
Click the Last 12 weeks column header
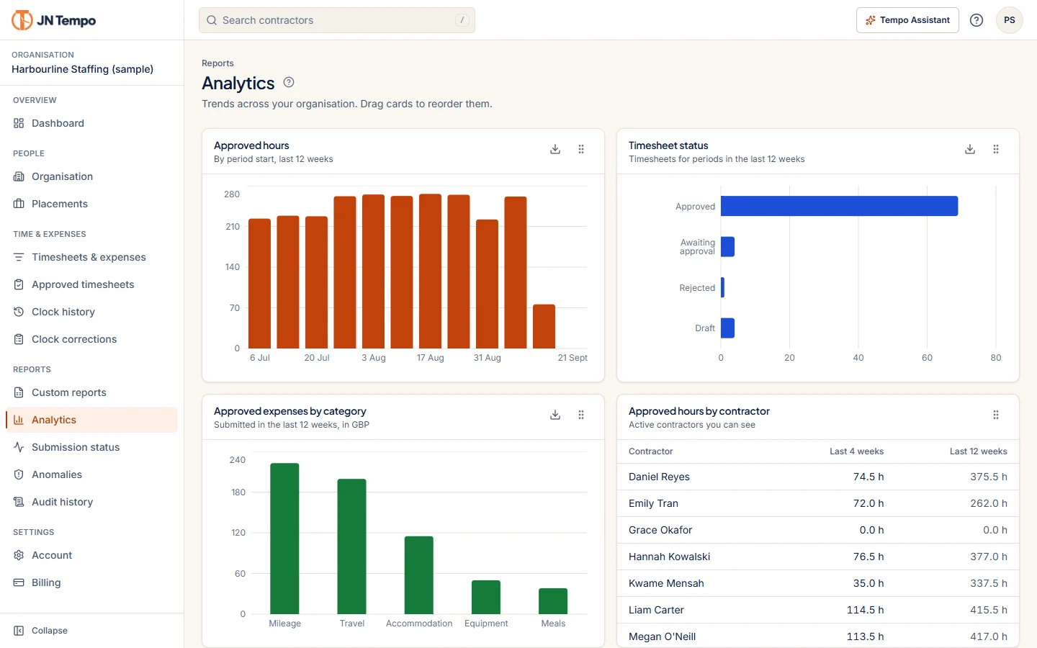pos(978,451)
